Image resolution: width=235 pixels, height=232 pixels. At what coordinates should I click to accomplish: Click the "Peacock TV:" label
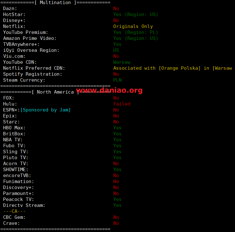19,199
